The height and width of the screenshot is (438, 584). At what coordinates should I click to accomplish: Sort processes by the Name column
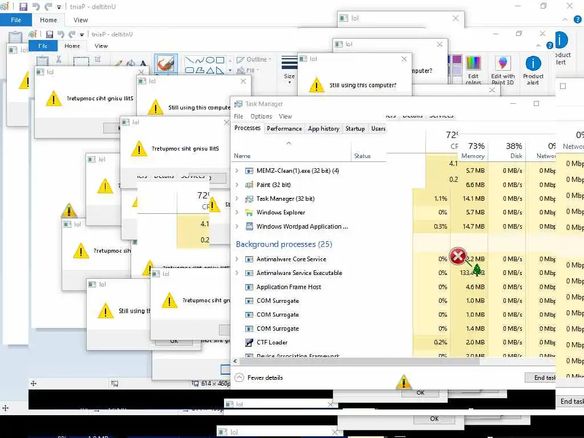coord(291,151)
